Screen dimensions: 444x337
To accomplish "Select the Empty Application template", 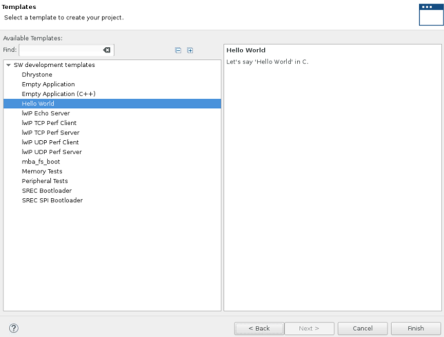I will [x=48, y=84].
